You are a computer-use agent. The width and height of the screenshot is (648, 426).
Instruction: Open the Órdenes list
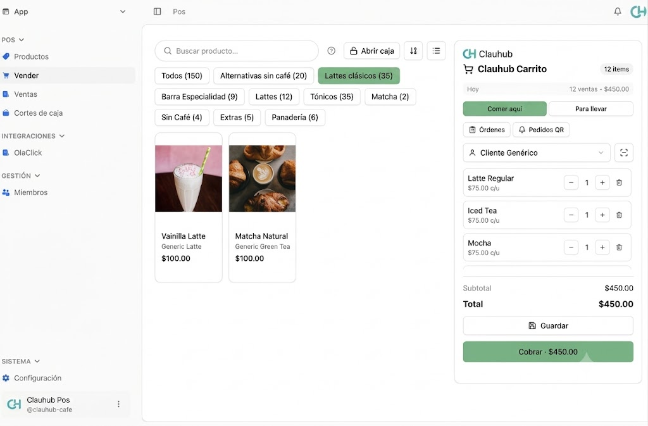(x=487, y=130)
